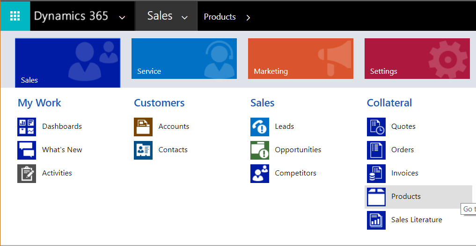The width and height of the screenshot is (476, 246).
Task: Expand the Dynamics 365 dropdown chevron
Action: (x=122, y=18)
